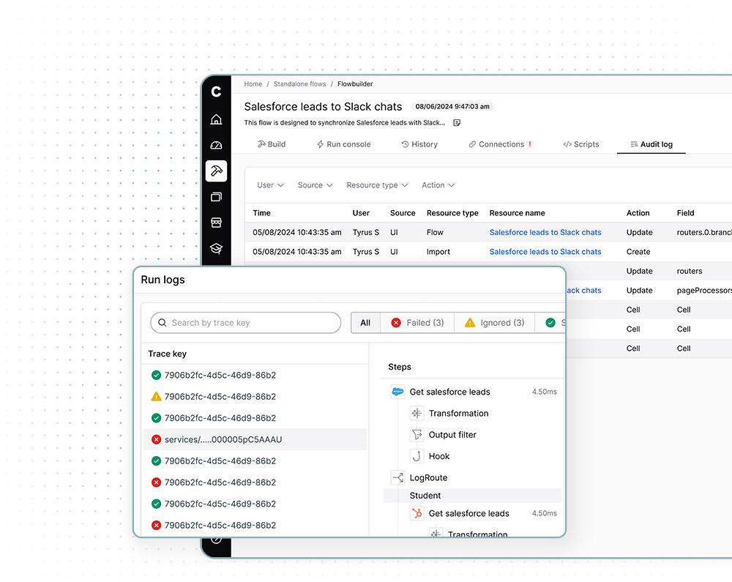The image size is (732, 582).
Task: Switch to the Run console tab
Action: 343,144
